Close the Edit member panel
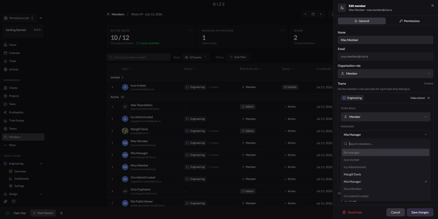438x219 pixels. [x=432, y=6]
